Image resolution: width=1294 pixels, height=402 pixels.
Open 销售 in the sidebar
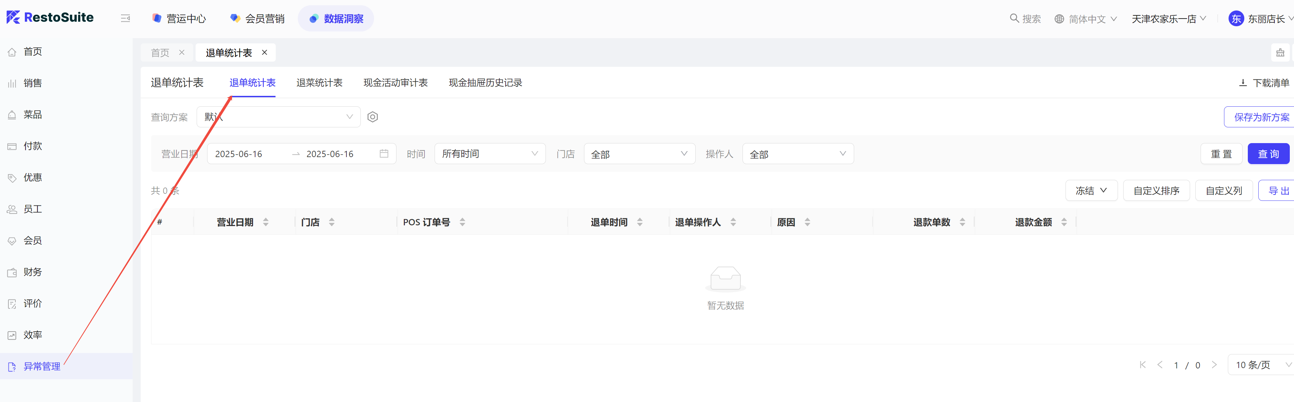pyautogui.click(x=33, y=83)
